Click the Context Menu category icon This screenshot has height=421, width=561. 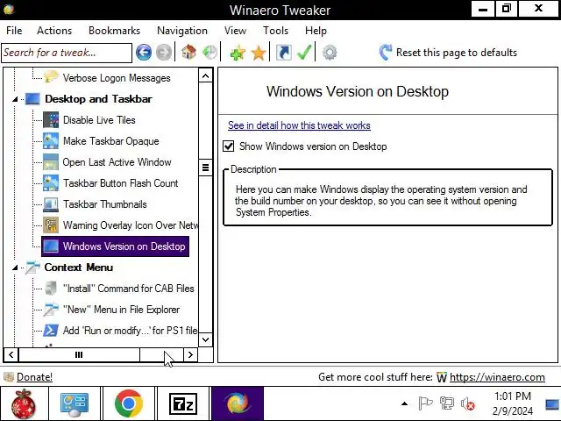click(33, 268)
